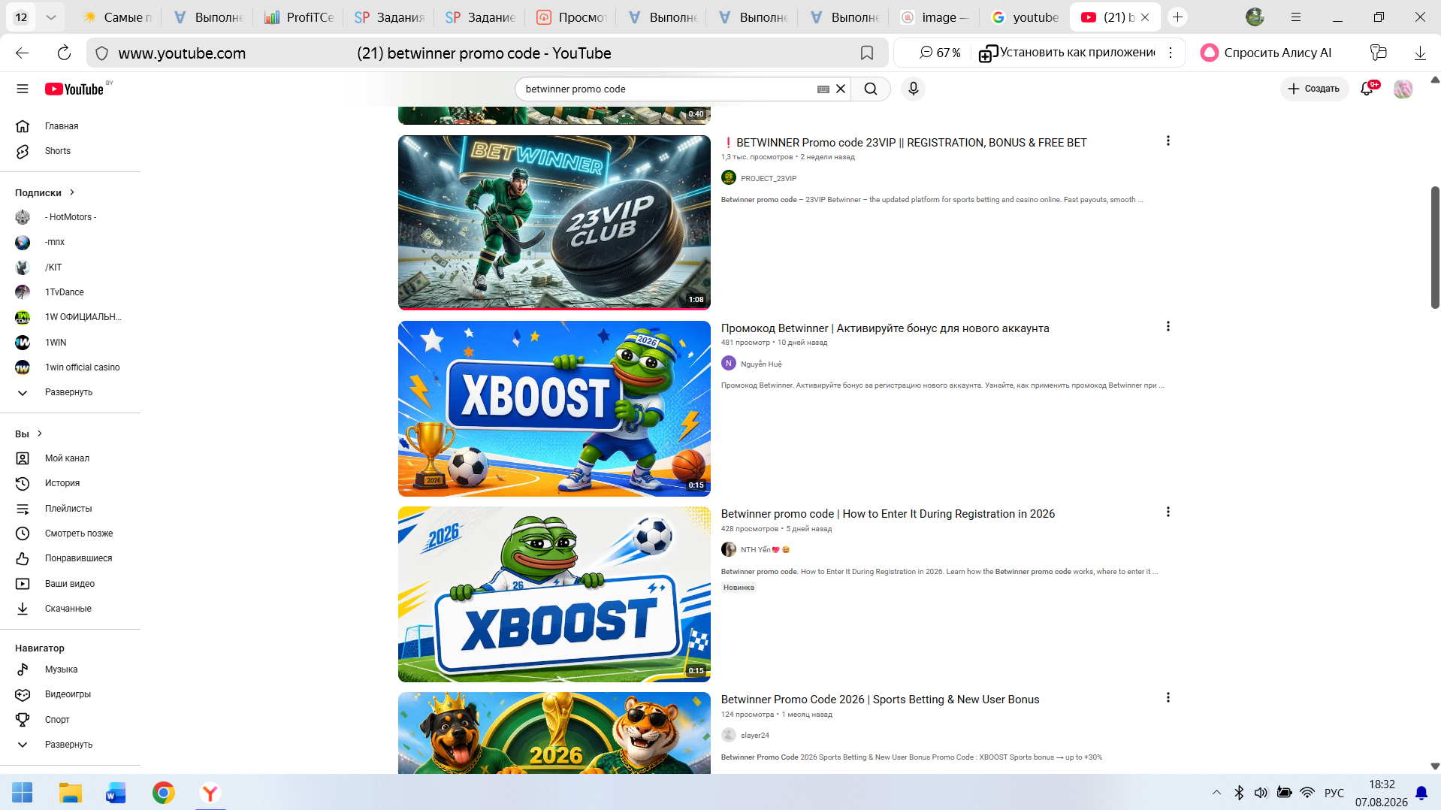Screen dimensions: 1441x810
Task: Open the browser main menu
Action: pos(1296,17)
